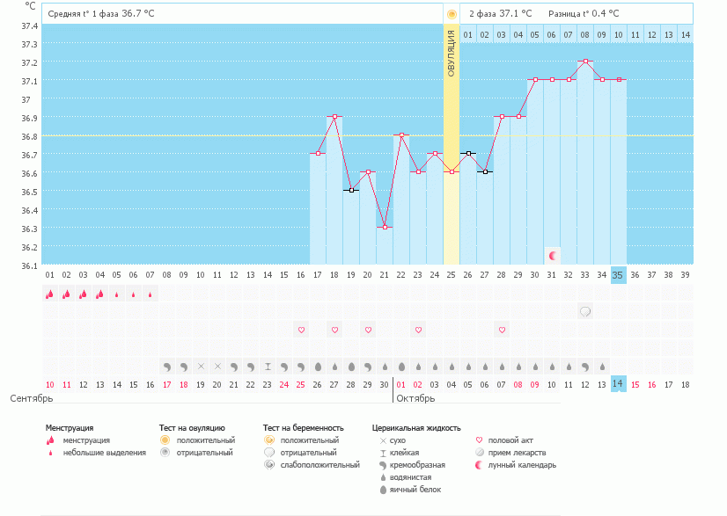Click phase-two day label 14 in header
Image resolution: width=727 pixels, height=516 pixels.
(686, 35)
